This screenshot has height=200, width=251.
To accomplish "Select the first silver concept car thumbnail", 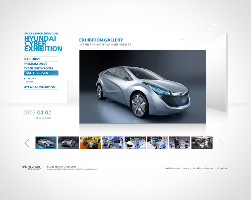I will (46, 143).
